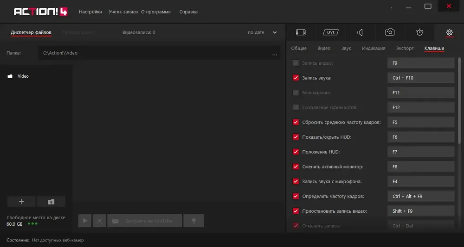This screenshot has height=247, width=464.
Task: Click the Action! 4 logo
Action: (41, 12)
